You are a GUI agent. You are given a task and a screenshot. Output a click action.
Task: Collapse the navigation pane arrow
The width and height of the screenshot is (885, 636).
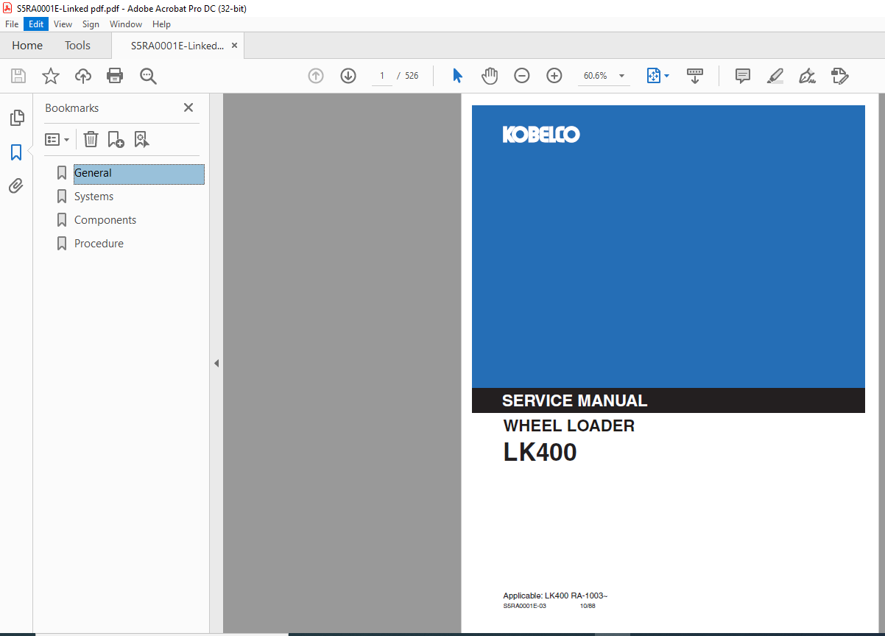coord(216,363)
